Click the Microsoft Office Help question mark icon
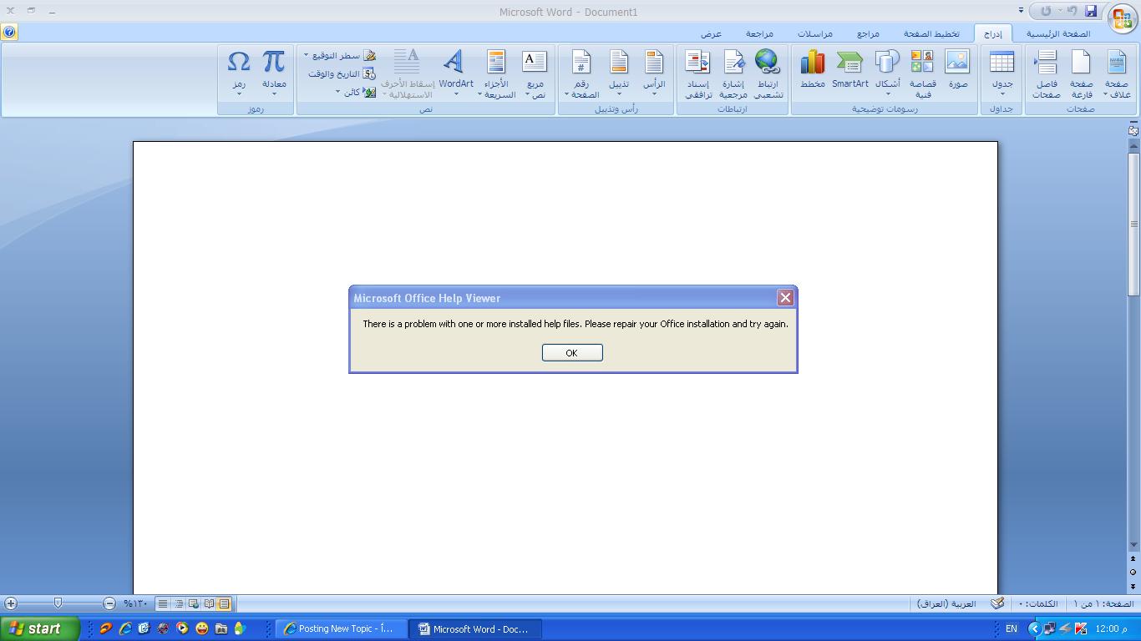Screen dimensions: 1141x641 (x=9, y=33)
